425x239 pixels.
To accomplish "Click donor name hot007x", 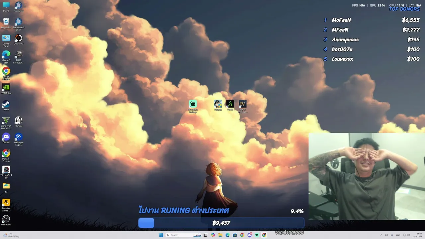I will (x=342, y=49).
